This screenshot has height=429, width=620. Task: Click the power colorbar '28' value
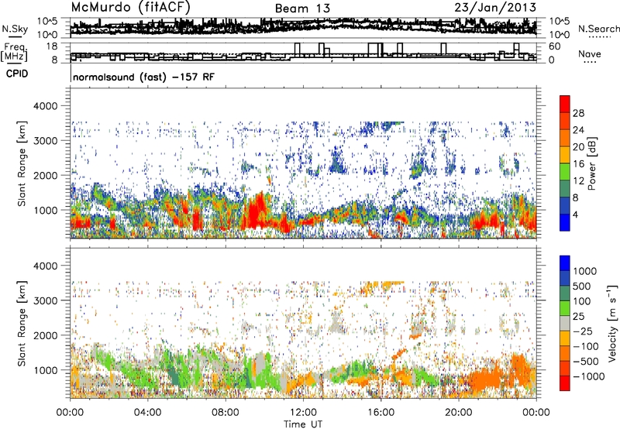point(578,113)
